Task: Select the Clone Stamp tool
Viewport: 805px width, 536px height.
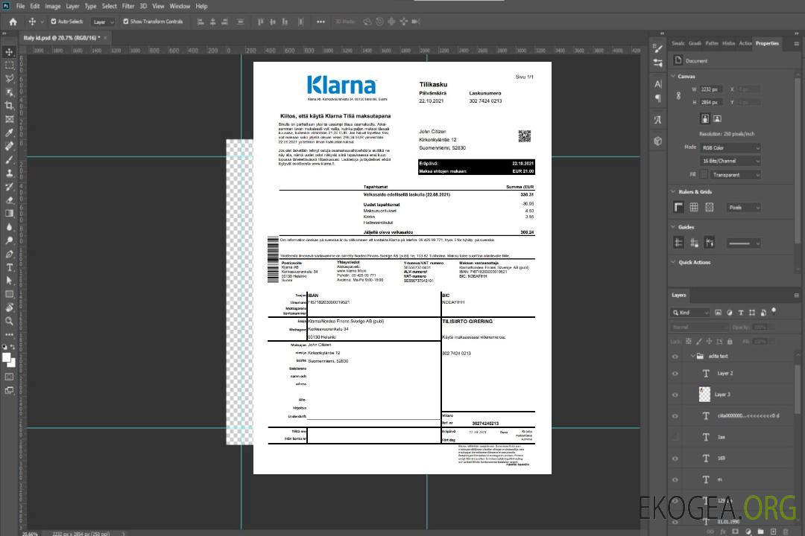Action: [9, 173]
